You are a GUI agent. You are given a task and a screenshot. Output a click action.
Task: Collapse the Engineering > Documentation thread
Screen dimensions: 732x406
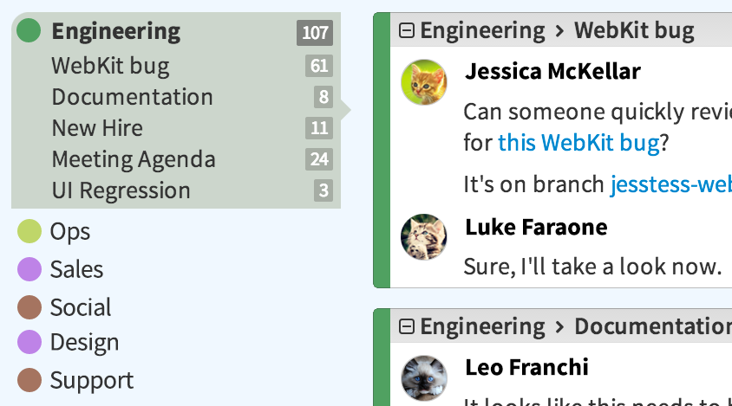[x=407, y=326]
